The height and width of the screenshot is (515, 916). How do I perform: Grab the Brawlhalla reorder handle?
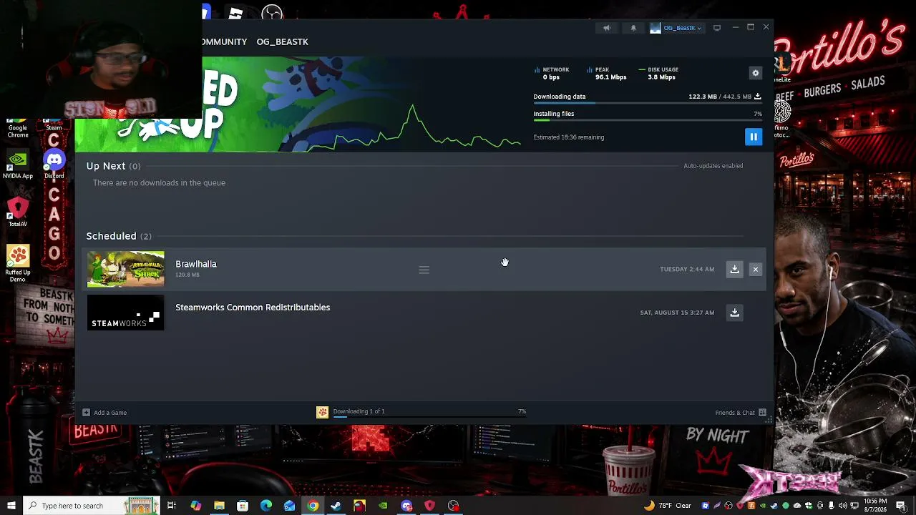point(424,270)
